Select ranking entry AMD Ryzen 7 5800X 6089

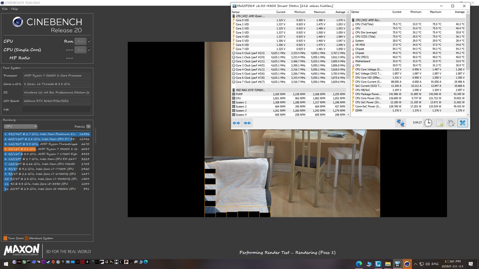[47, 149]
